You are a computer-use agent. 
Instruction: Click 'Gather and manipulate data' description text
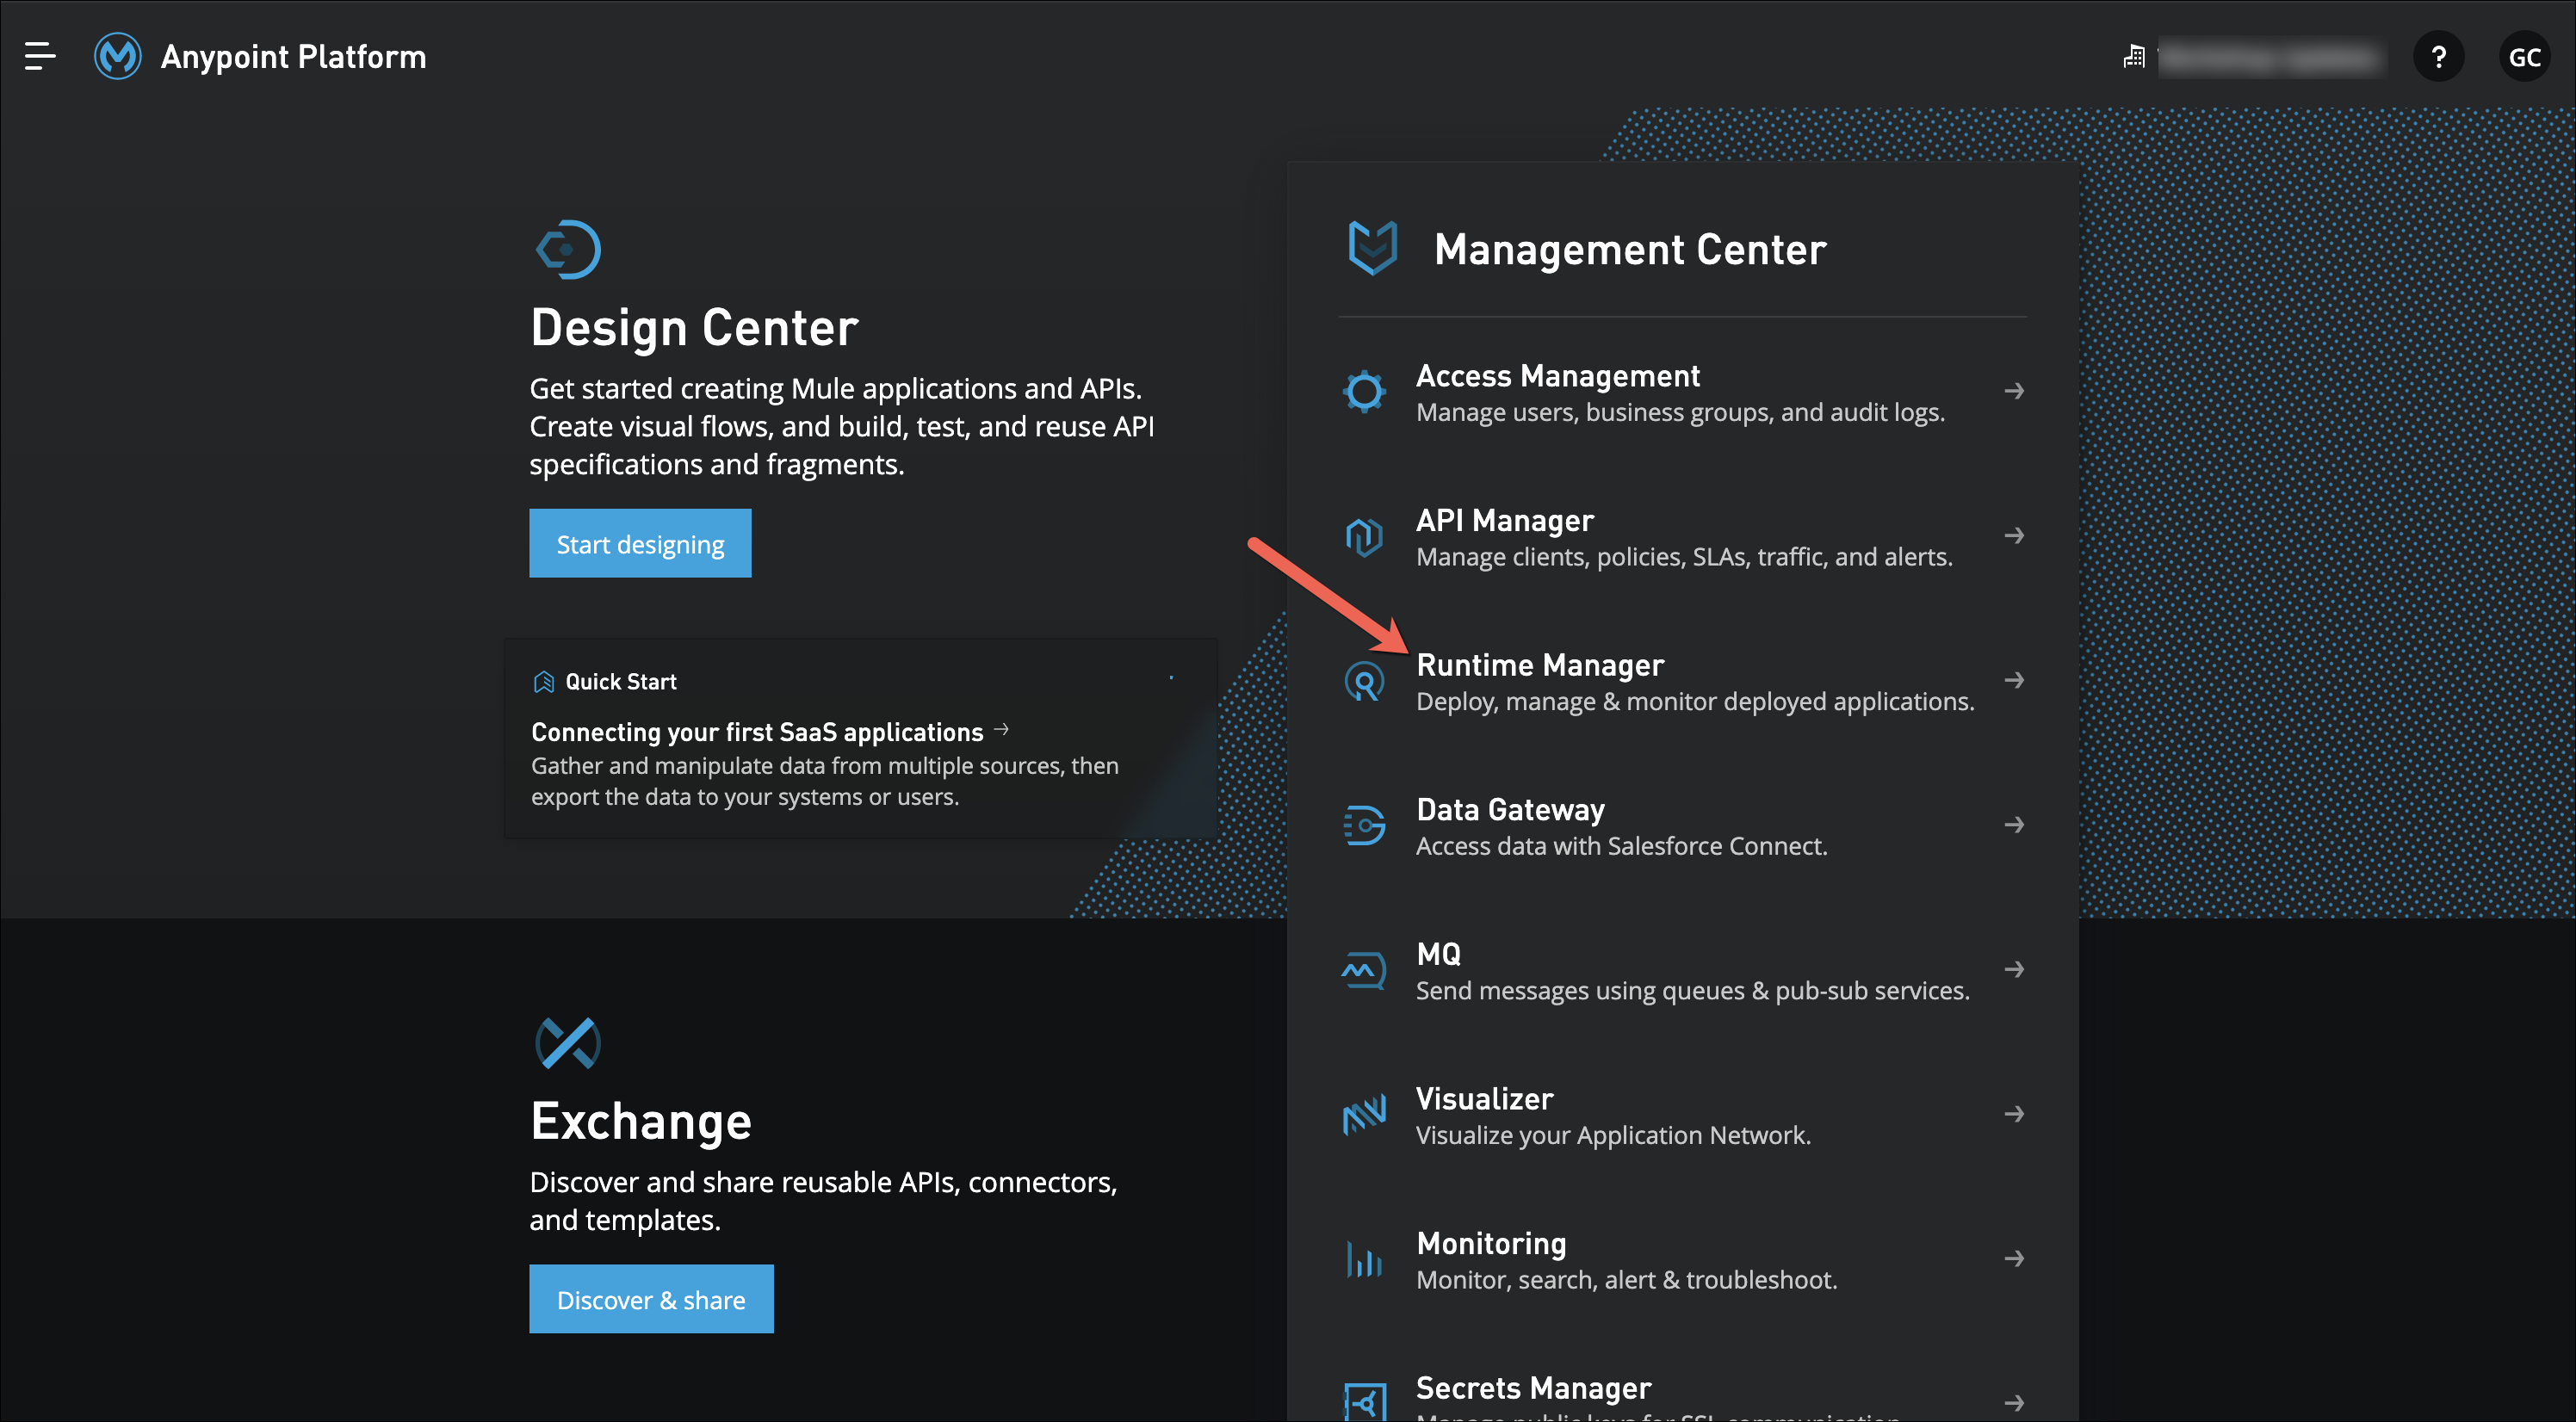824,781
